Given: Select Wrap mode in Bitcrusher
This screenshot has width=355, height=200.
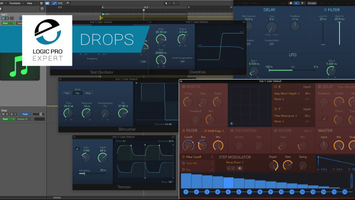Looking at the screenshot, I should [x=88, y=93].
